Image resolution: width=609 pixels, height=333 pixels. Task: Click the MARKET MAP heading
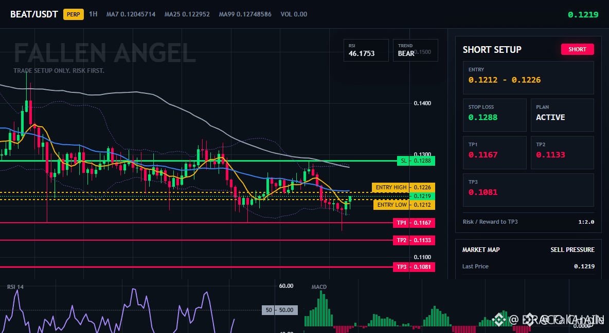[481, 250]
